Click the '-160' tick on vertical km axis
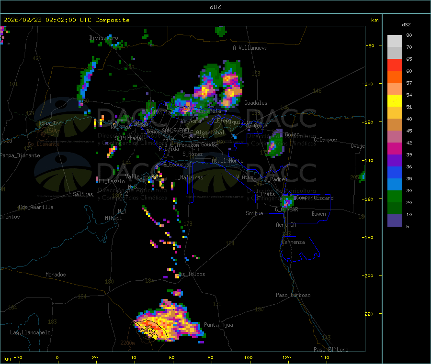The width and height of the screenshot is (431, 364). tap(369, 199)
